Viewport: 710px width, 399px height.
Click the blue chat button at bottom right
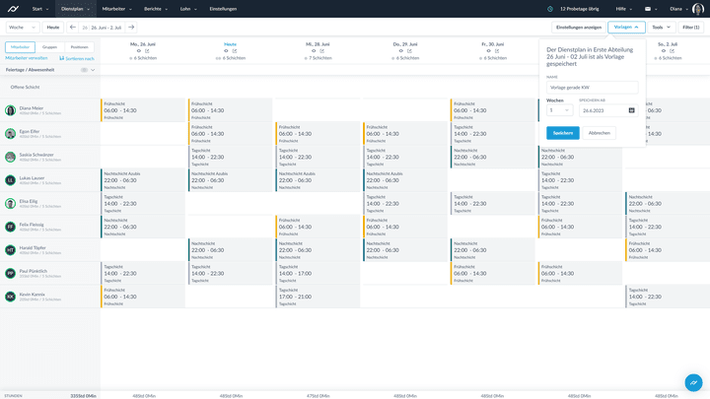tap(693, 382)
